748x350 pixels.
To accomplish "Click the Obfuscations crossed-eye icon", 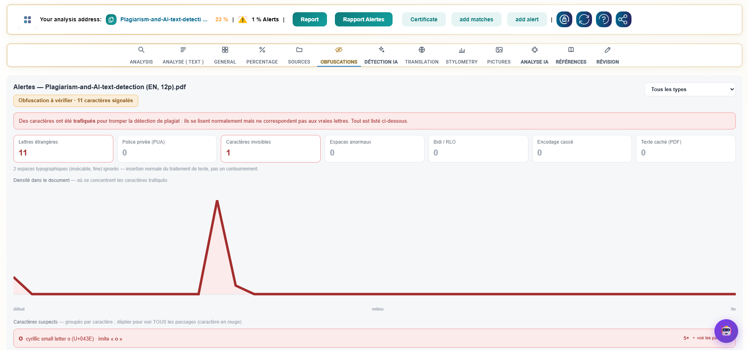I will tap(339, 50).
